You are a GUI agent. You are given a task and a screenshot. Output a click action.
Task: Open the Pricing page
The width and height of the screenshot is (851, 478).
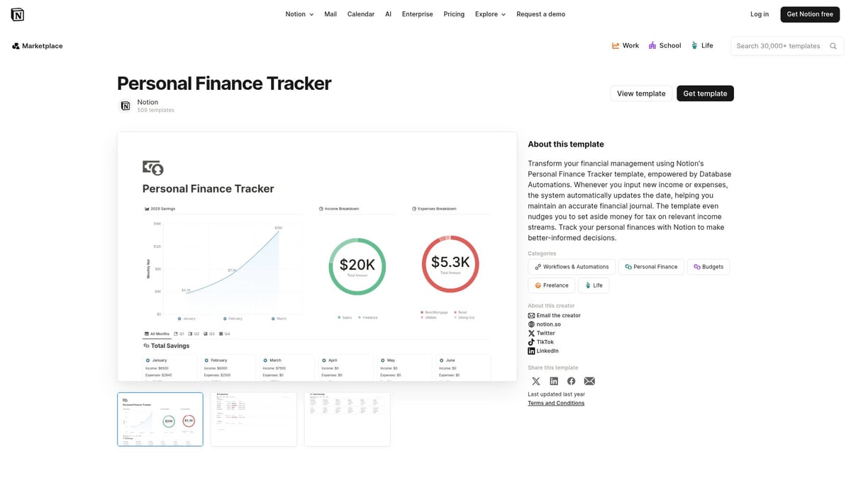pyautogui.click(x=454, y=13)
